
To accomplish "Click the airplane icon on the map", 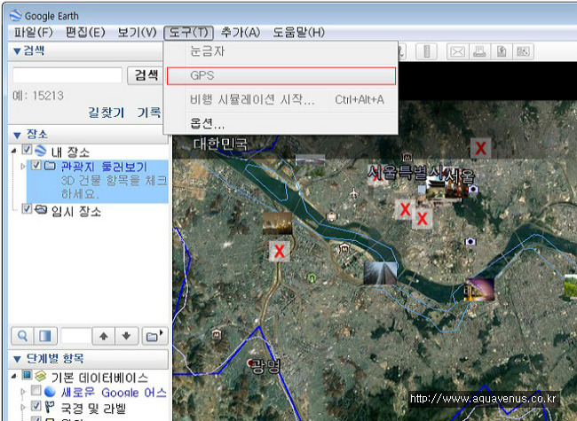I will (x=353, y=192).
